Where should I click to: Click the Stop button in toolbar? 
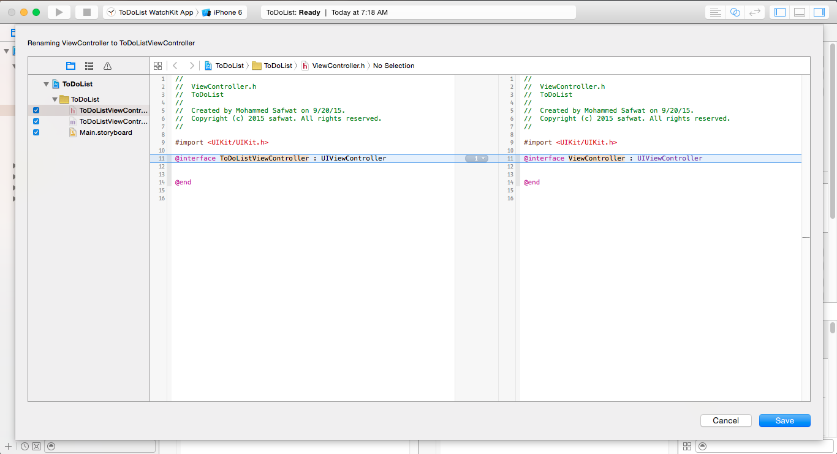[87, 12]
